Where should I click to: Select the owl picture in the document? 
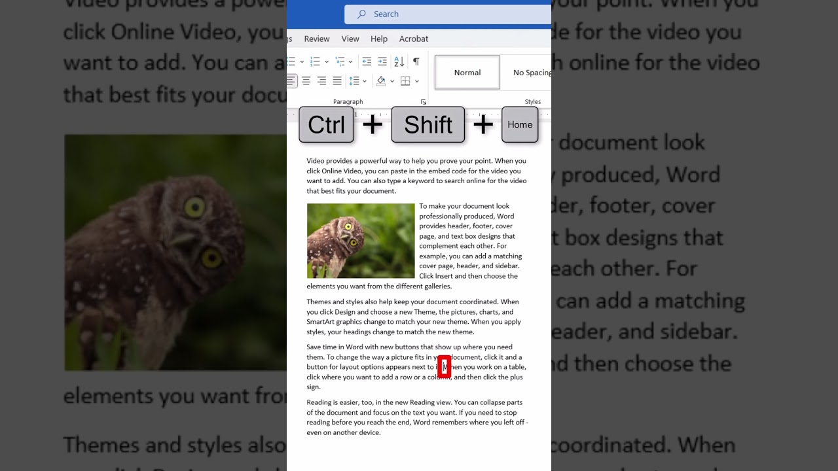pyautogui.click(x=361, y=241)
